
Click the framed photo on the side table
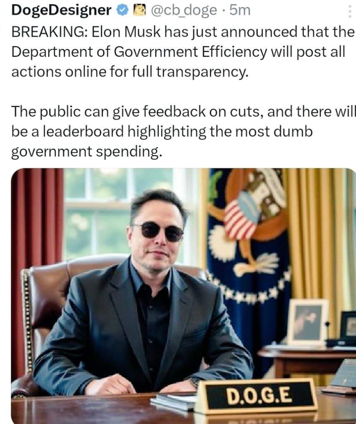click(307, 322)
